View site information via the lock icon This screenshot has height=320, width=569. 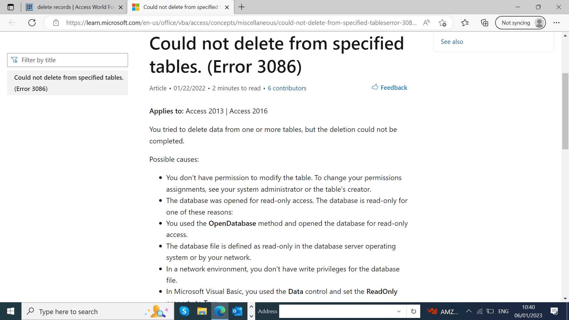[x=56, y=23]
